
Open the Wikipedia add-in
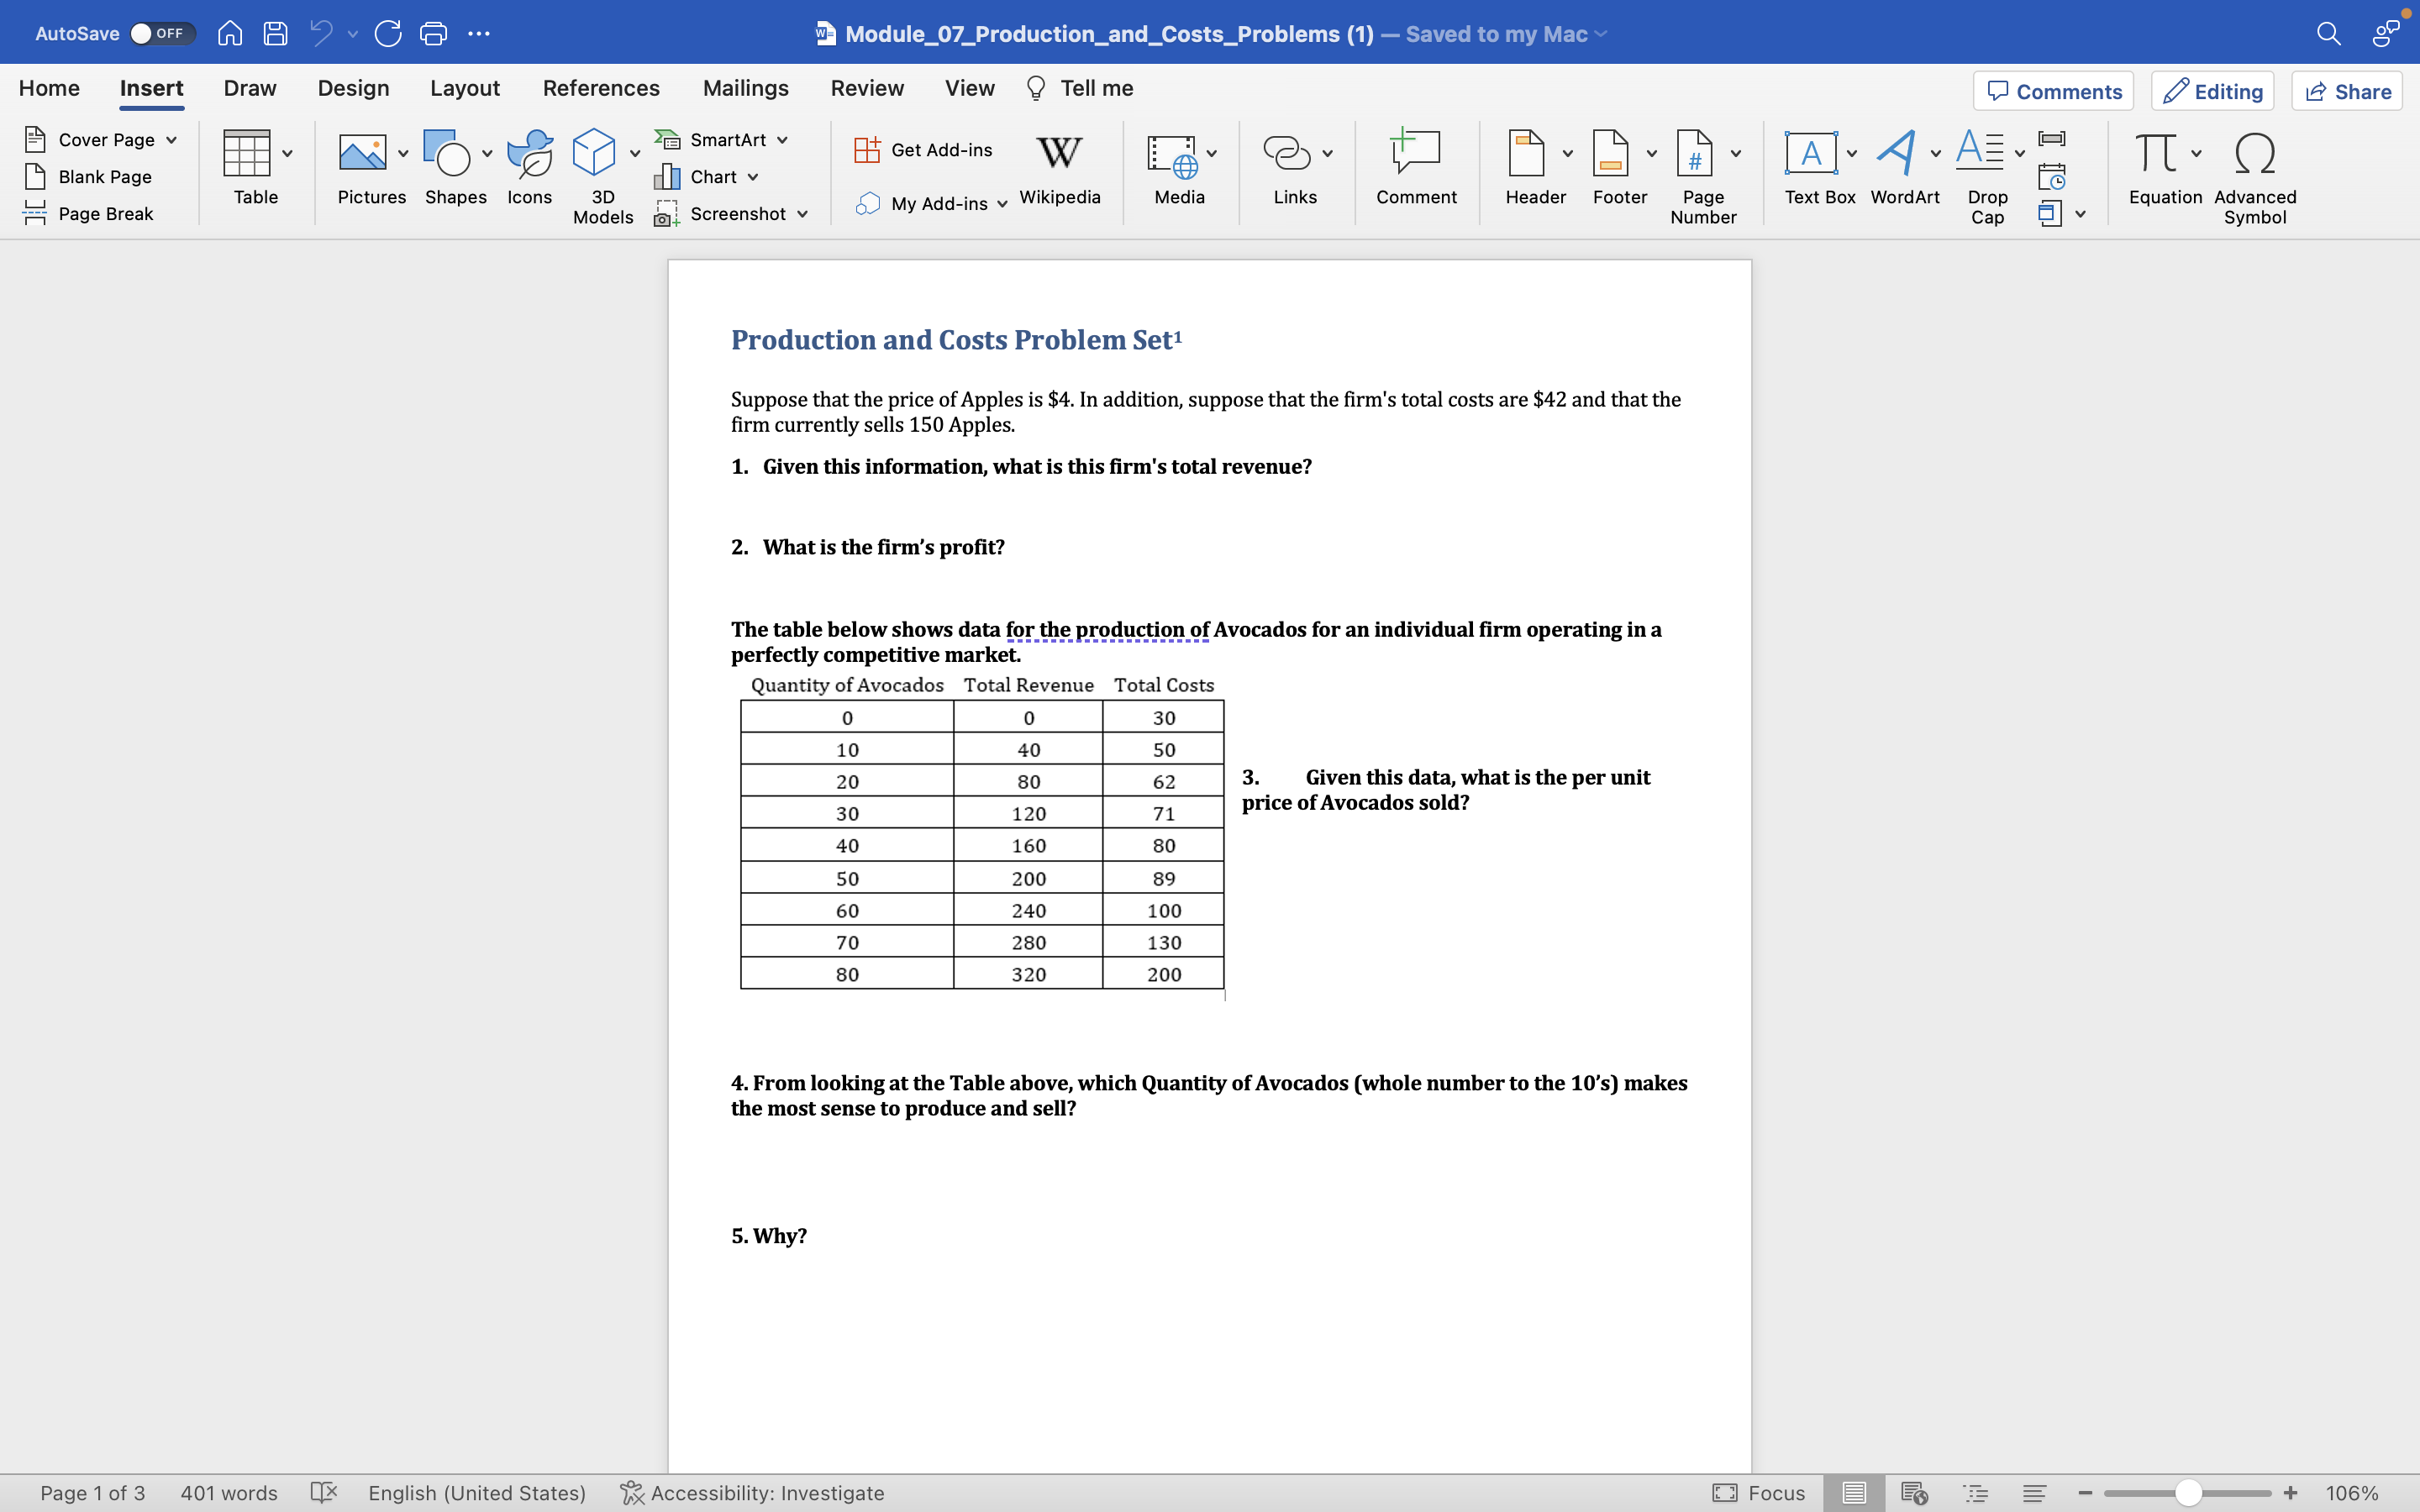coord(1059,172)
